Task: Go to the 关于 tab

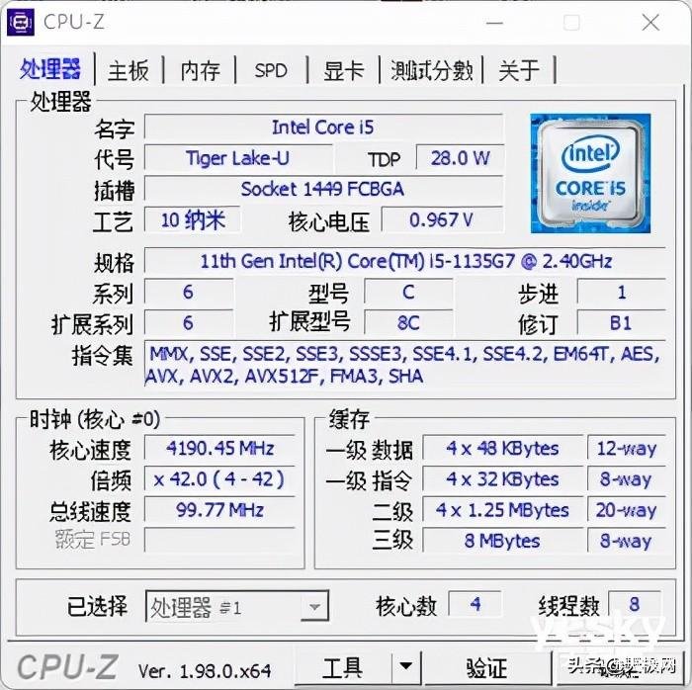Action: coord(519,70)
